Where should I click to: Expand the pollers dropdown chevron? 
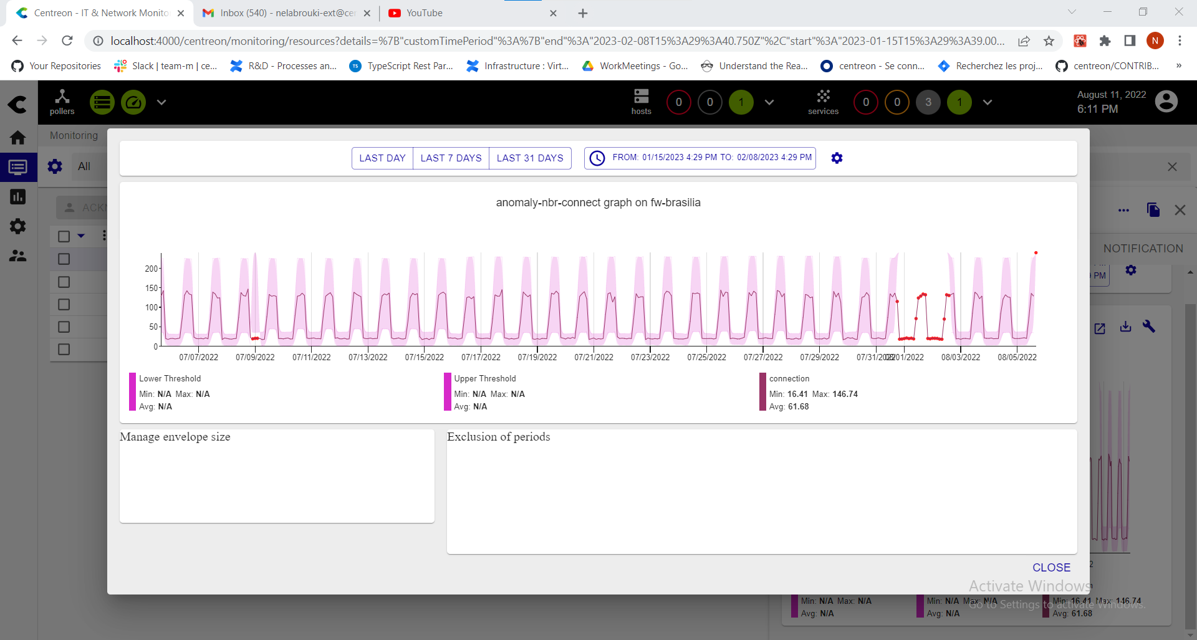[161, 102]
